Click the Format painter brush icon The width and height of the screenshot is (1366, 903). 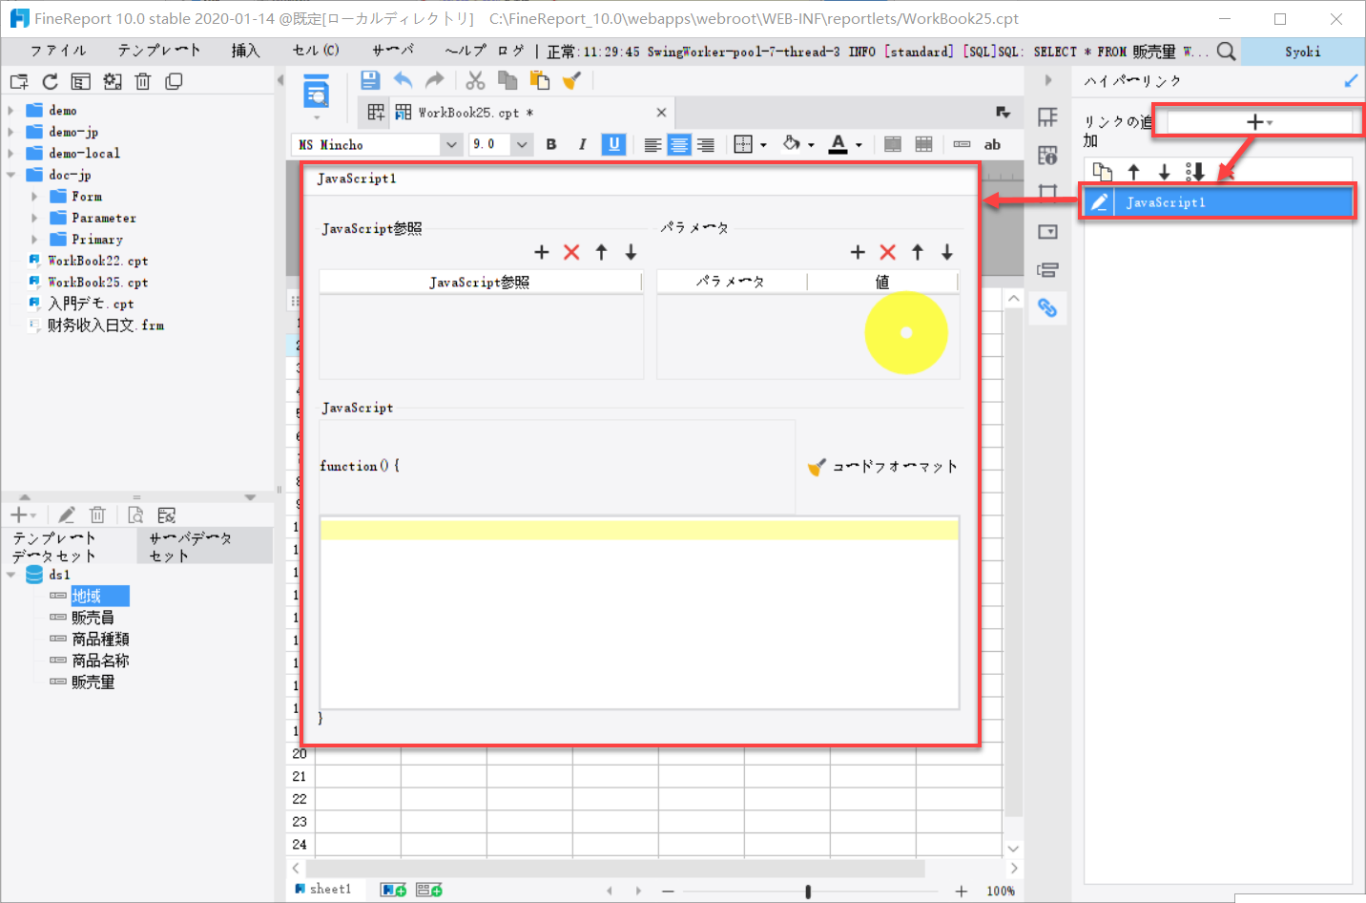tap(571, 81)
